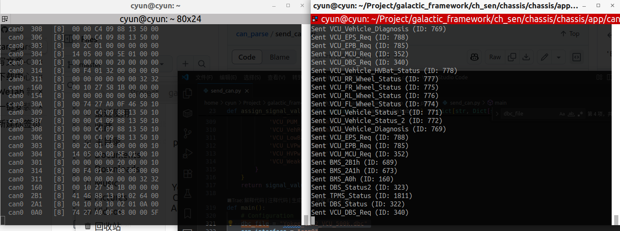Click the cyun@cyun: ~ 80x24 terminal title bar
This screenshot has width=620, height=231.
coord(161,19)
